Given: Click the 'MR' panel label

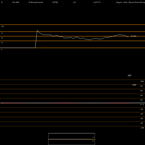Looking at the screenshot, I should click(x=129, y=75).
